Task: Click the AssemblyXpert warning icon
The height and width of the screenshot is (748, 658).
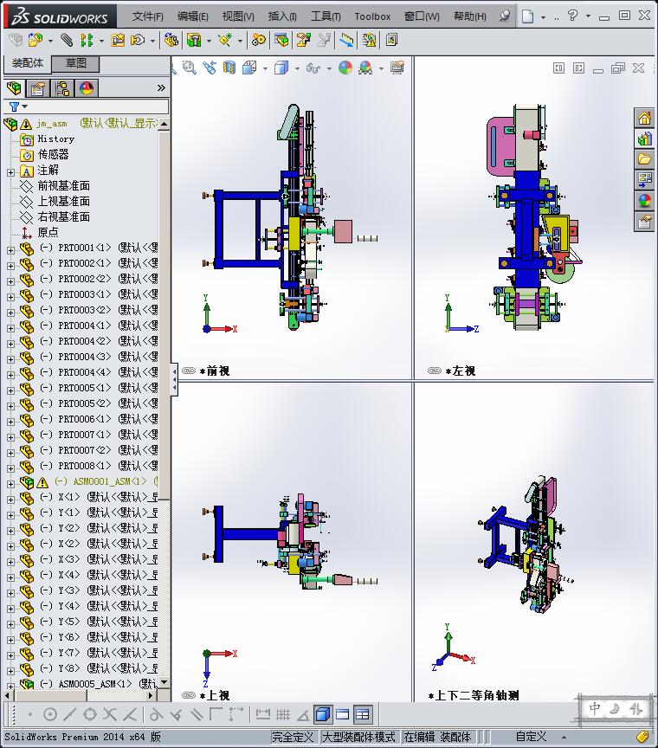Action: [x=369, y=40]
